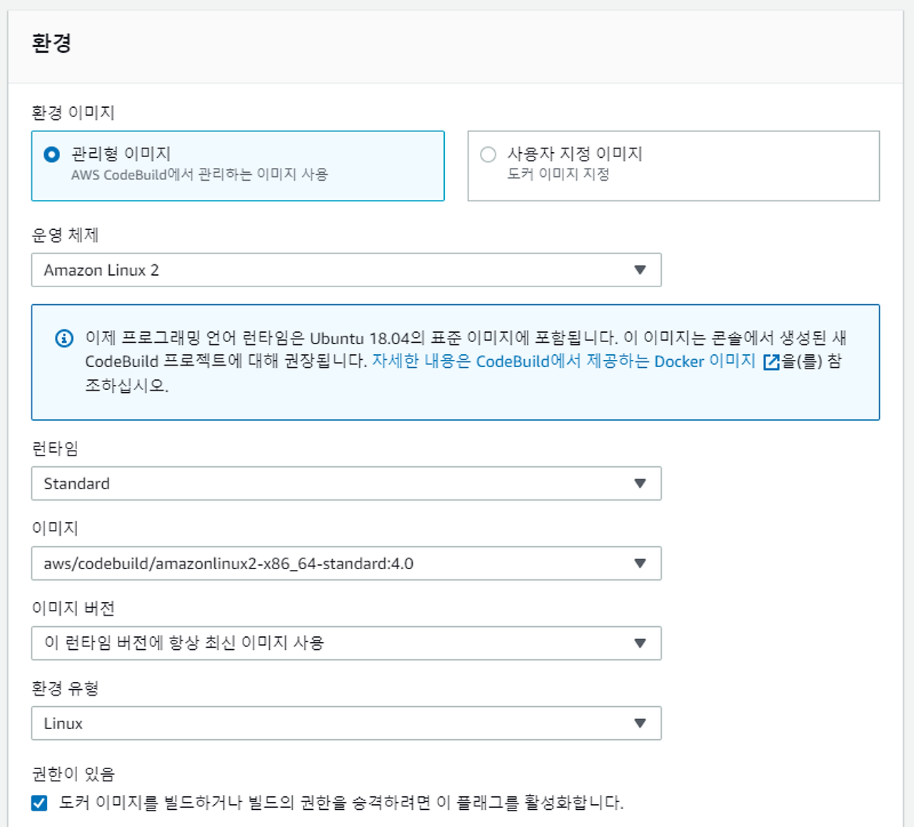Click the external link icon after Docker 이미지
914x827 pixels.
(770, 362)
